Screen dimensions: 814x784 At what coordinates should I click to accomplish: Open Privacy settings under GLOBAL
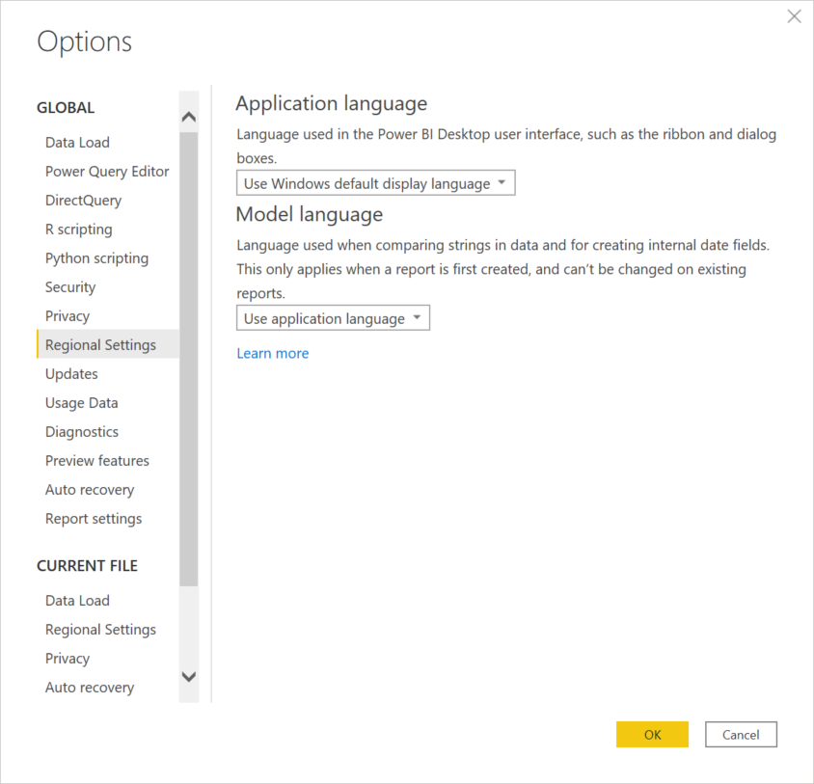point(67,315)
